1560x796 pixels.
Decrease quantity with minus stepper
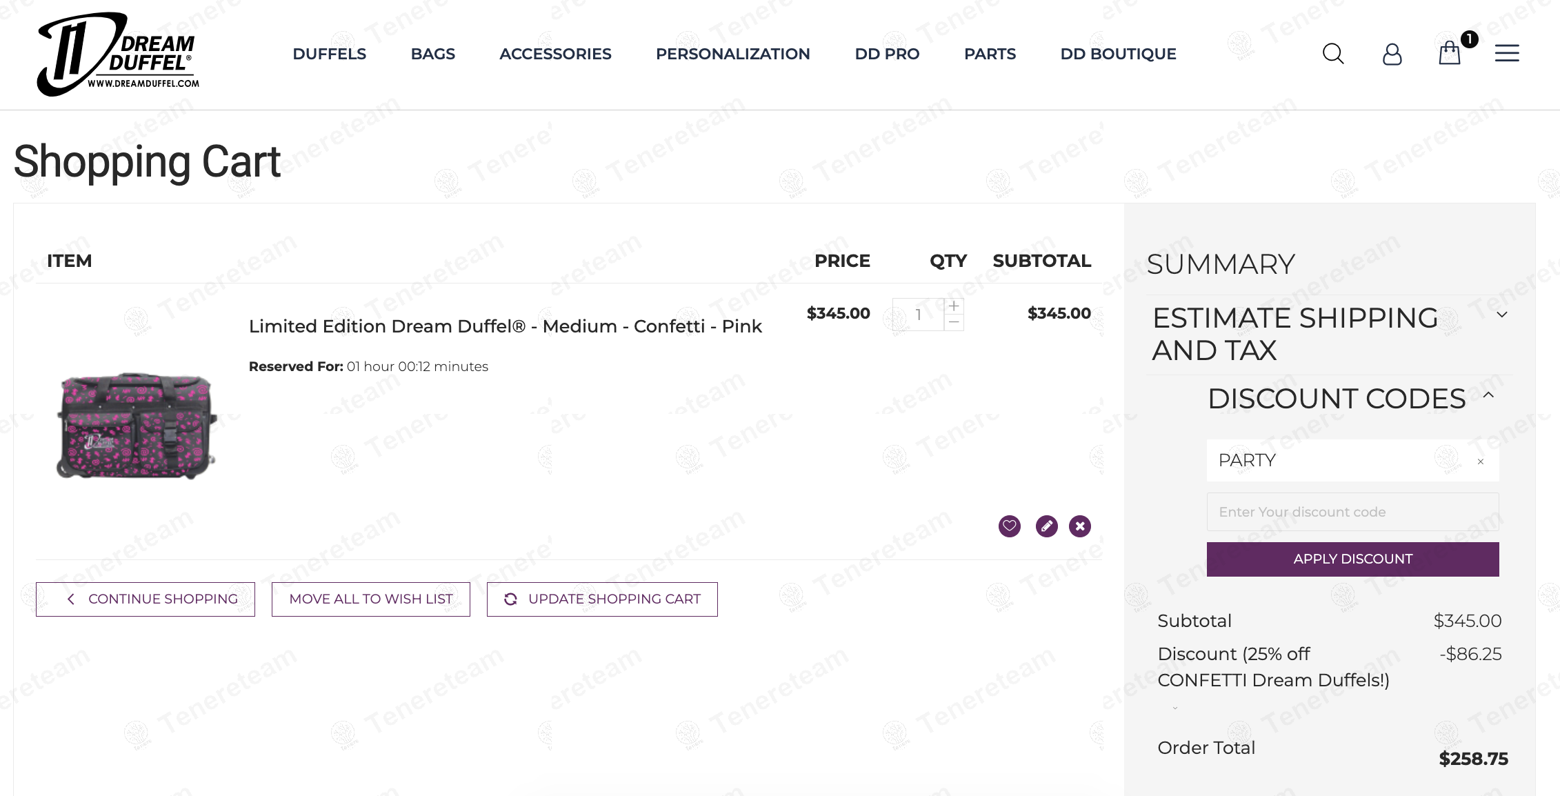pyautogui.click(x=954, y=322)
